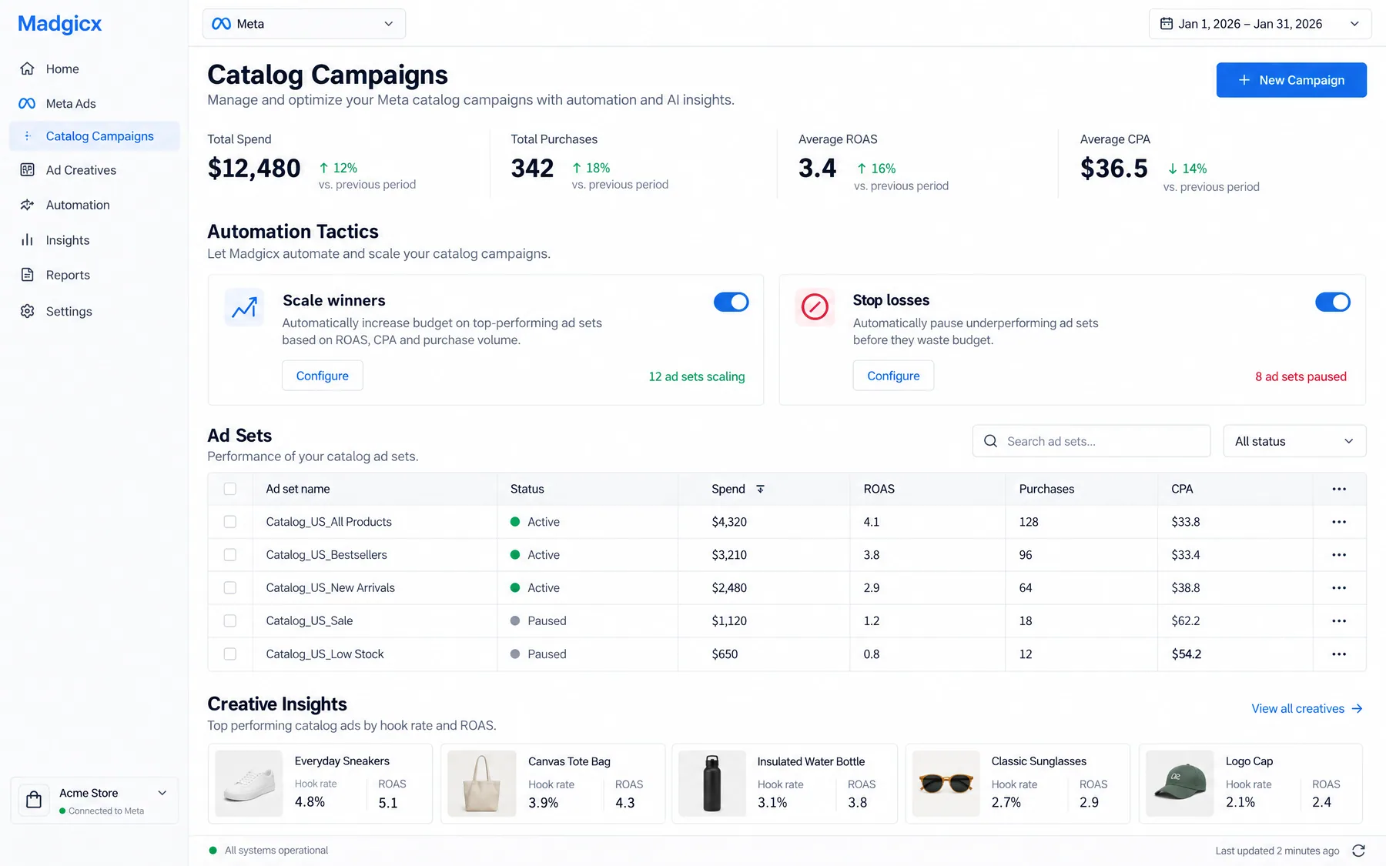The width and height of the screenshot is (1386, 866).
Task: Click the Scale winners trend arrow icon
Action: tap(244, 308)
